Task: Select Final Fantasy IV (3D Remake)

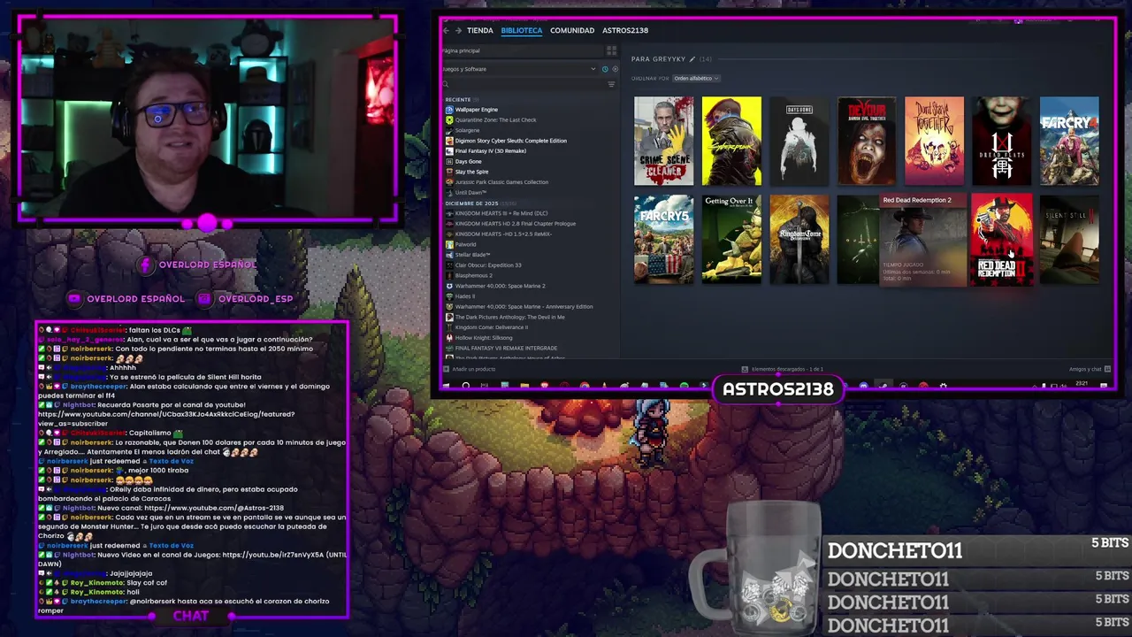Action: click(x=490, y=150)
